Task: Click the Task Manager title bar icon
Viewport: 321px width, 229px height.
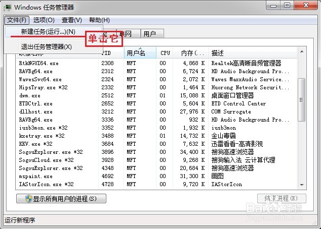Action: (8, 8)
